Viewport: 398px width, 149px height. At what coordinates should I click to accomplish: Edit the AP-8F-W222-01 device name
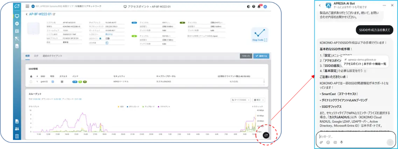click(x=54, y=14)
